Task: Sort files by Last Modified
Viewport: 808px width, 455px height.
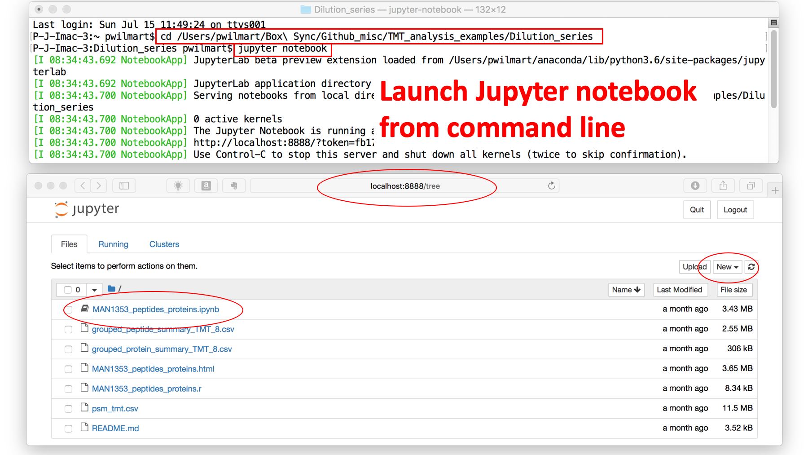Action: pos(680,290)
